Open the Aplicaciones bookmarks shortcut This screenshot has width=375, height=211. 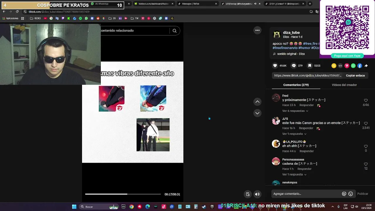(x=10, y=18)
